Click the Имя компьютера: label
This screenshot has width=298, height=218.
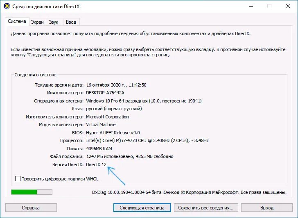coord(65,93)
